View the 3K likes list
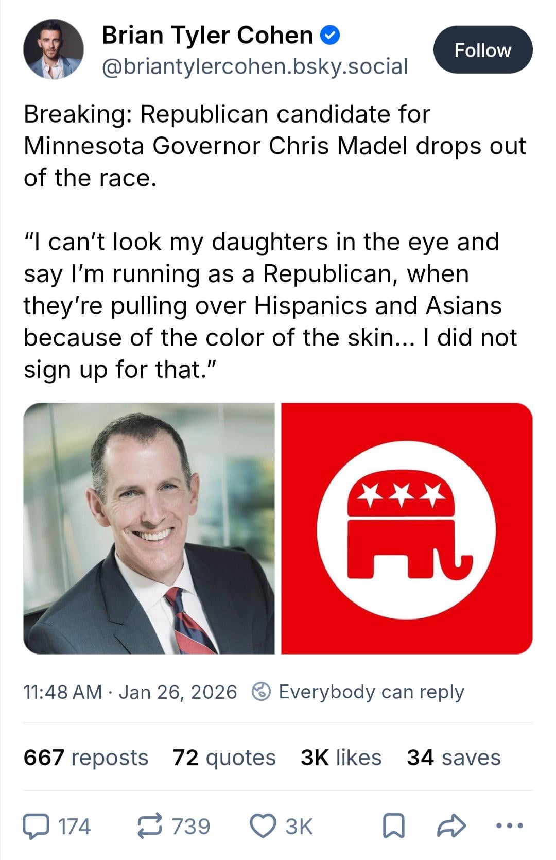 [x=341, y=758]
